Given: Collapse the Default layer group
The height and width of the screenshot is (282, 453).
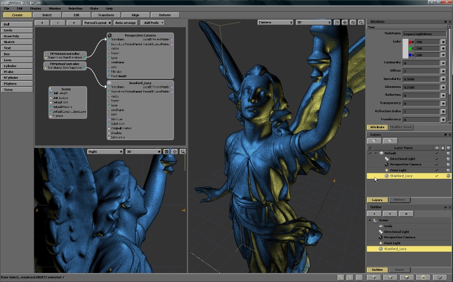Looking at the screenshot, I should pos(376,153).
